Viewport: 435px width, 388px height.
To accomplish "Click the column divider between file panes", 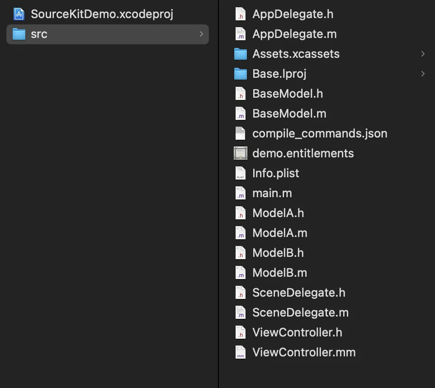I will click(x=218, y=194).
